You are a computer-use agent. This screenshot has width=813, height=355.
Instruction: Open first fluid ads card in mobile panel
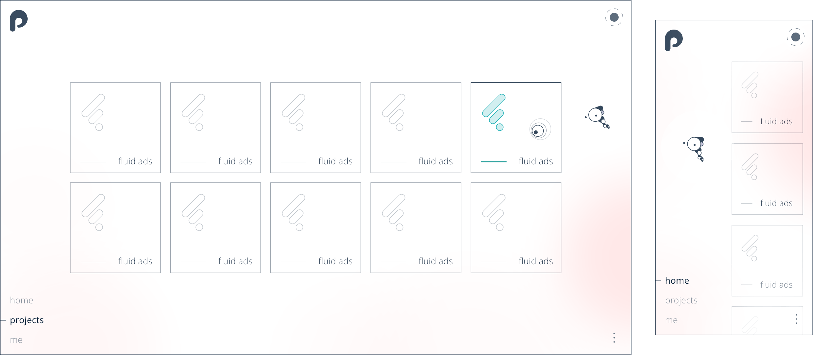[x=767, y=97]
